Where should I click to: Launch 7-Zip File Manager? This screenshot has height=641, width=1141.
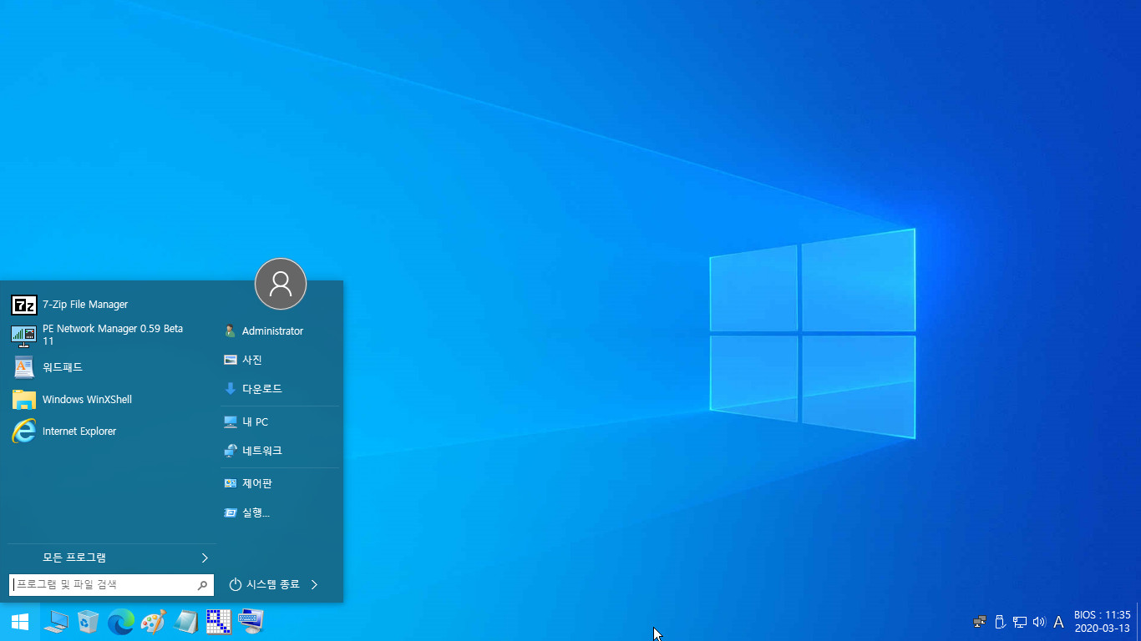pos(109,305)
